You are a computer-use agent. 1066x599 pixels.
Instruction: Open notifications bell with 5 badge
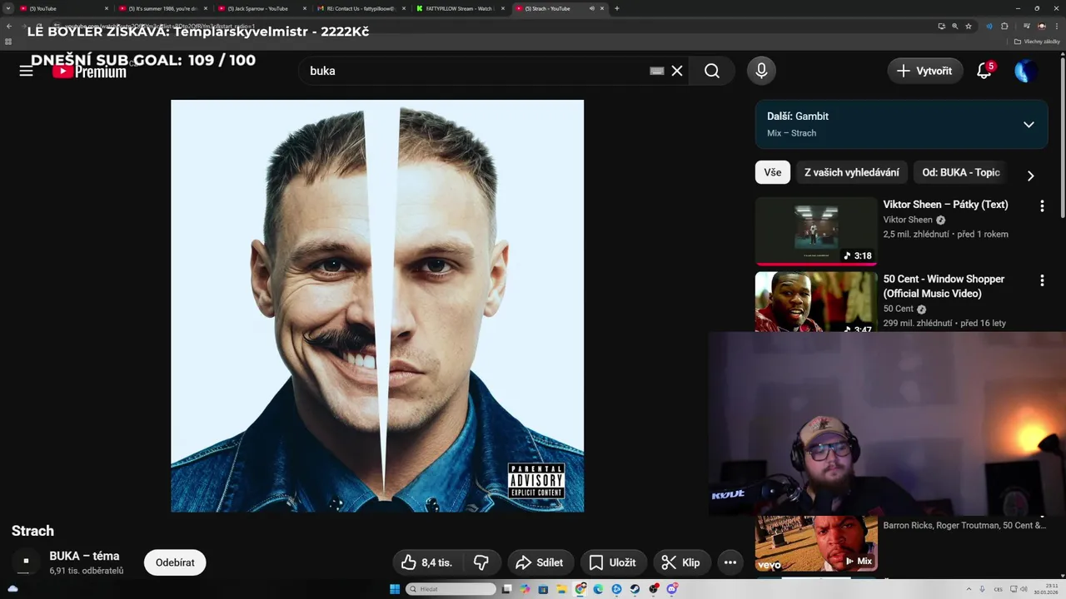pyautogui.click(x=984, y=71)
